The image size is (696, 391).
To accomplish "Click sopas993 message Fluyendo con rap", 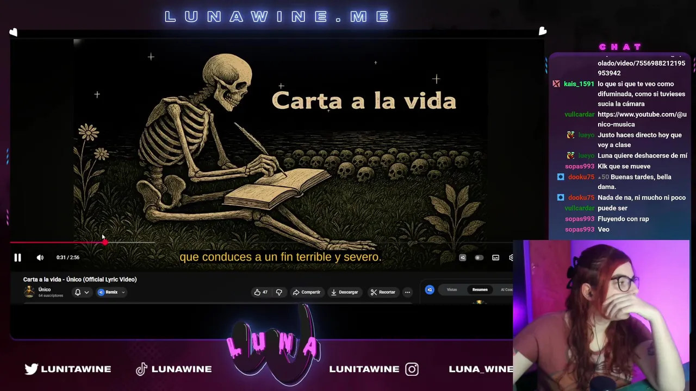I will click(x=623, y=219).
